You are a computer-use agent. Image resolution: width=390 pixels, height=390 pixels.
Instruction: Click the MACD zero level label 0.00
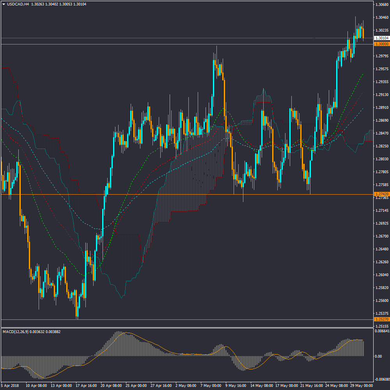(x=378, y=356)
